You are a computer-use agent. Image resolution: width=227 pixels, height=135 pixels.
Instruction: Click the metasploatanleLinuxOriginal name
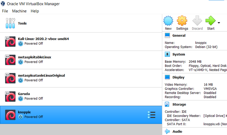[41, 75]
